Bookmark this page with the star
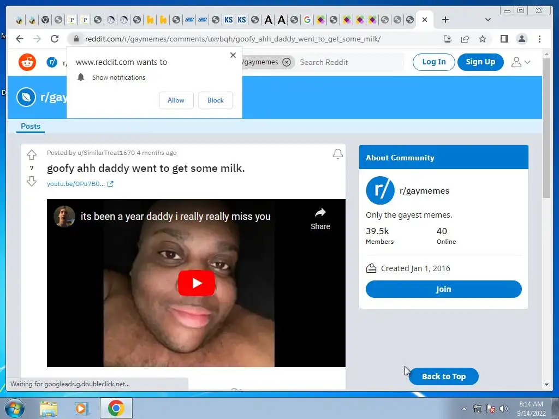559x419 pixels. point(483,39)
